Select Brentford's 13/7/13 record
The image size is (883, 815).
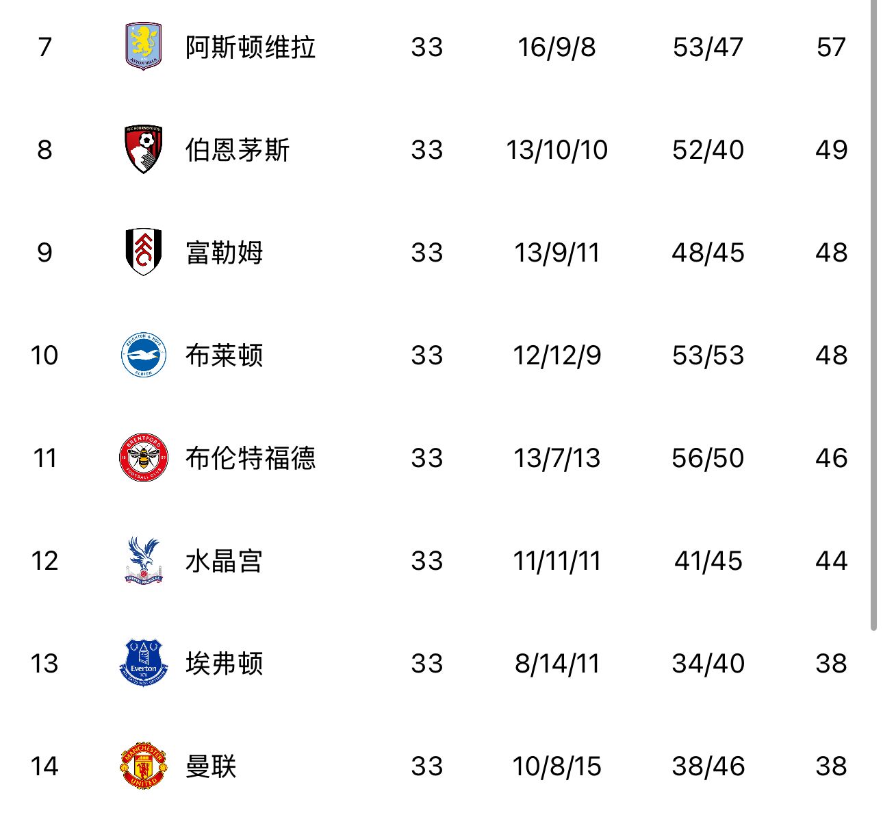pyautogui.click(x=556, y=458)
